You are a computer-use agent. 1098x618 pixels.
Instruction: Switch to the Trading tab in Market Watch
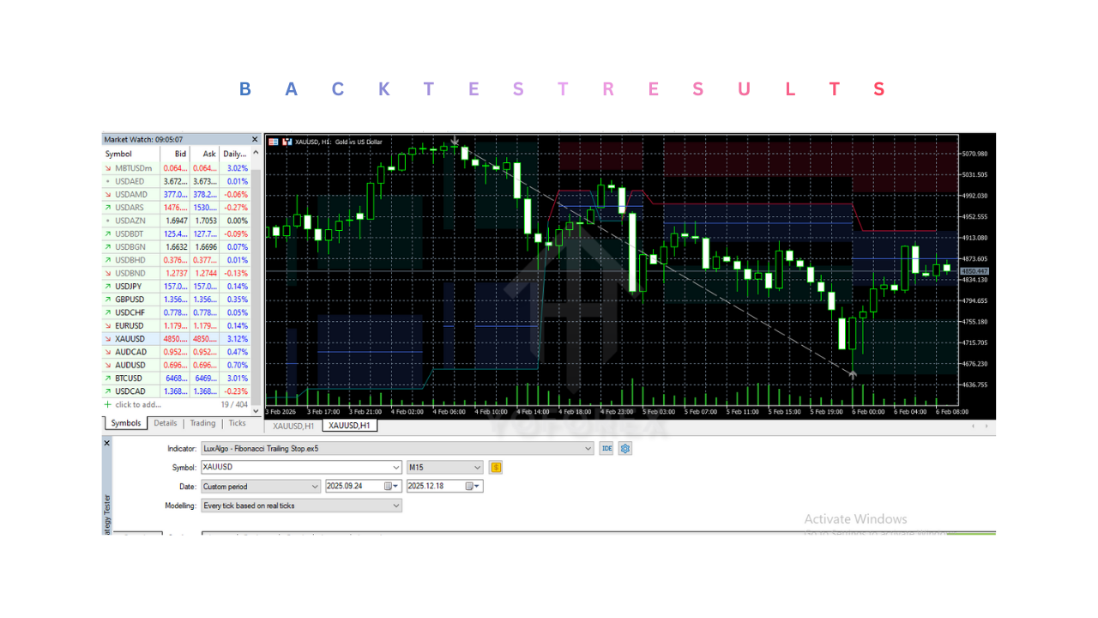[x=202, y=423]
